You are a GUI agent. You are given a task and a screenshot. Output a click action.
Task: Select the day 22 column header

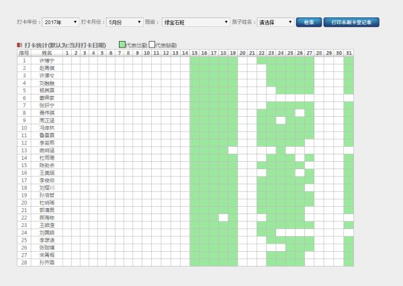click(x=262, y=53)
